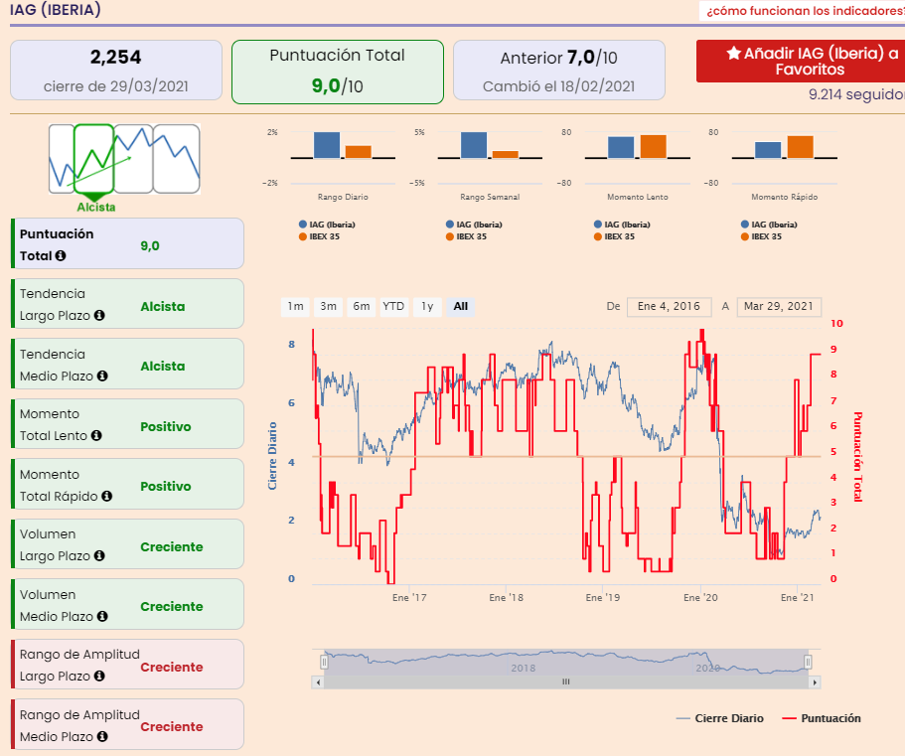Toggle Puntuación series in chart legend
Viewport: 905px width, 756px height.
point(822,718)
